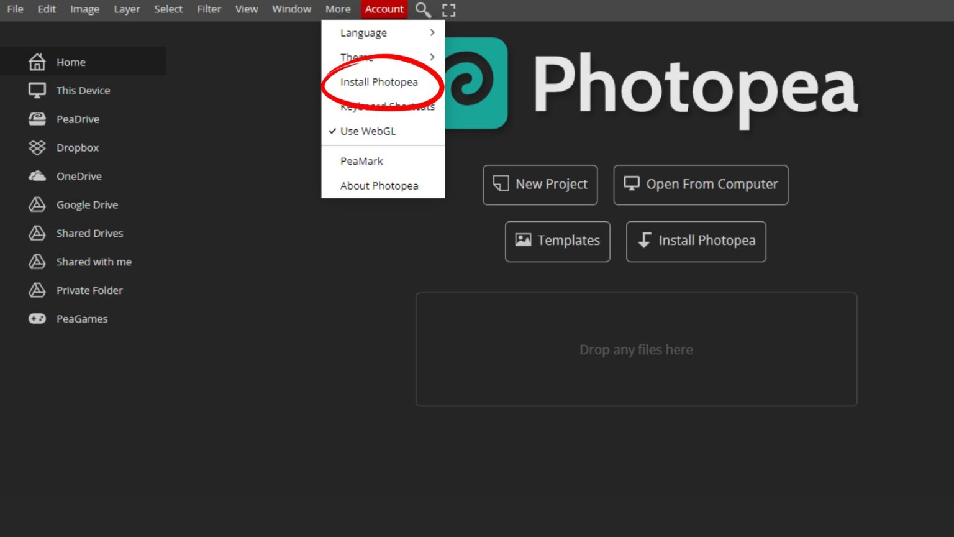This screenshot has width=954, height=537.
Task: Select the Private Folder entry
Action: [89, 290]
